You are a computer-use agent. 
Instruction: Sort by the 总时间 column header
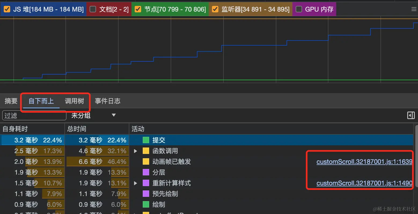click(x=97, y=129)
